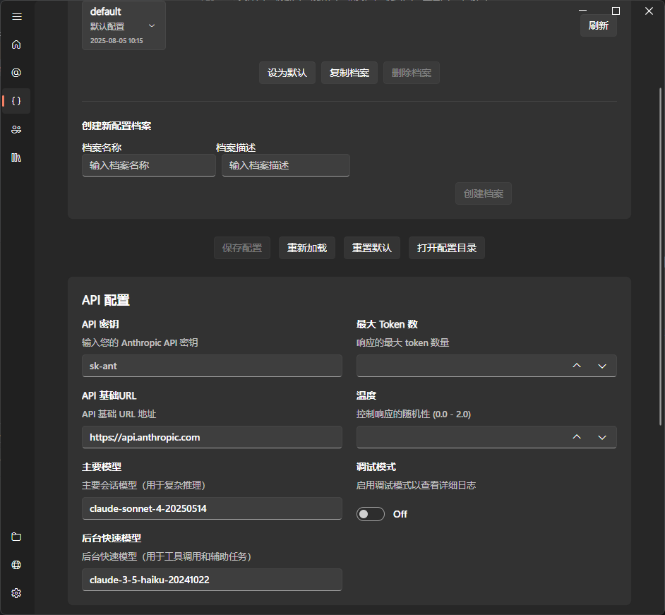
Task: Select the curly braces config page
Action: click(x=16, y=101)
